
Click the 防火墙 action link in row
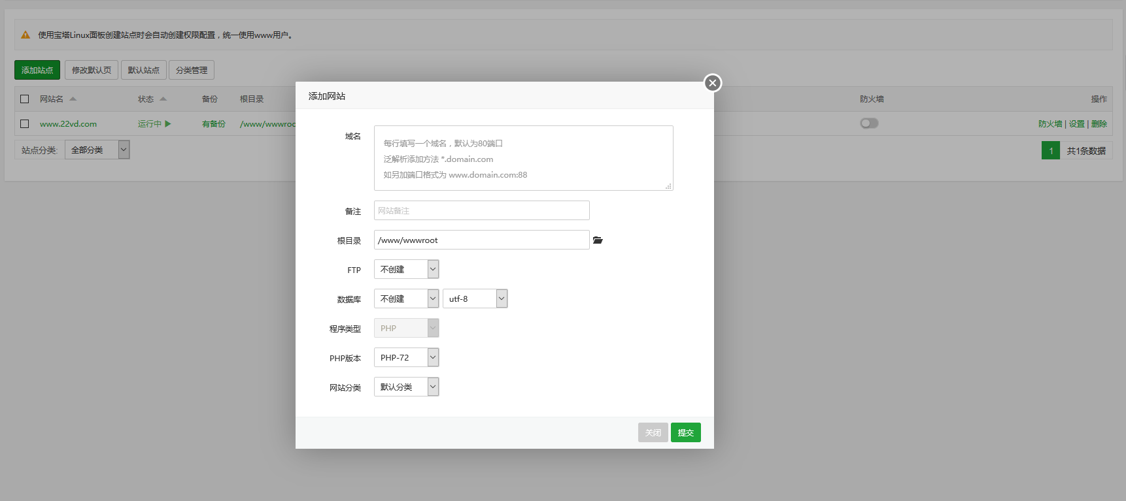coord(1050,124)
